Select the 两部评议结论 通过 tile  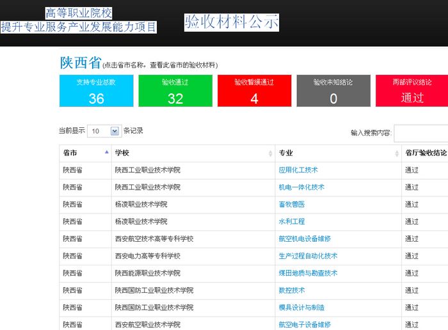[x=412, y=91]
